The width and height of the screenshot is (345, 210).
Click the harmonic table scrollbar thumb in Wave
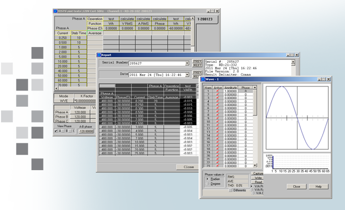[255, 103]
